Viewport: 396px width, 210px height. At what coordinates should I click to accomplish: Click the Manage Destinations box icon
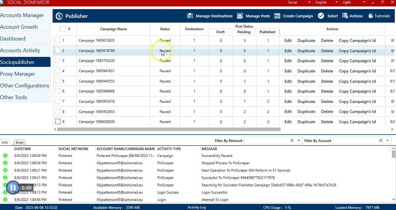click(190, 16)
